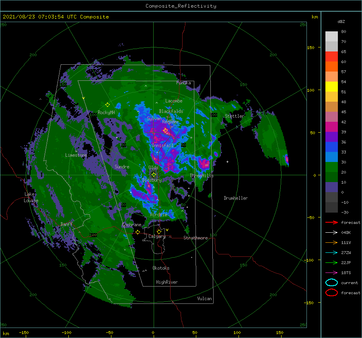Screen dimensions: 362x338
Task: Click the Innisfail city label
Action: pyautogui.click(x=162, y=145)
